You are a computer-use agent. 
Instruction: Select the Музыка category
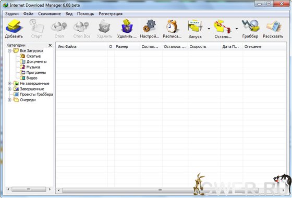pos(33,67)
